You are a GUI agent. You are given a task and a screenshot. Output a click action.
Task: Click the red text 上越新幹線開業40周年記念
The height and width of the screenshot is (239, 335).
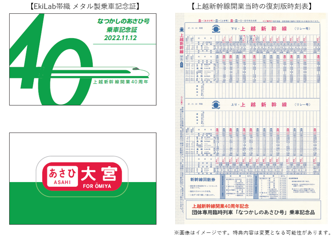tap(220, 206)
